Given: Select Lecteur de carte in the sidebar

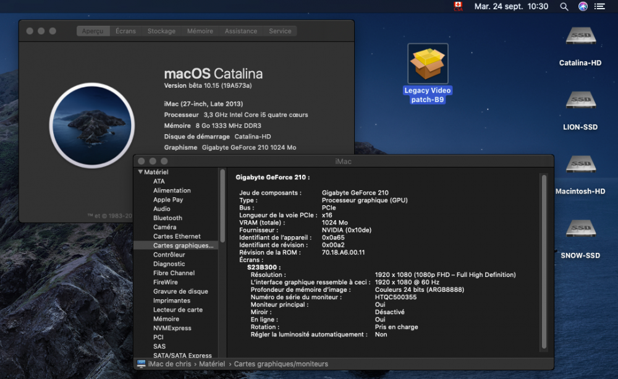Looking at the screenshot, I should point(178,310).
